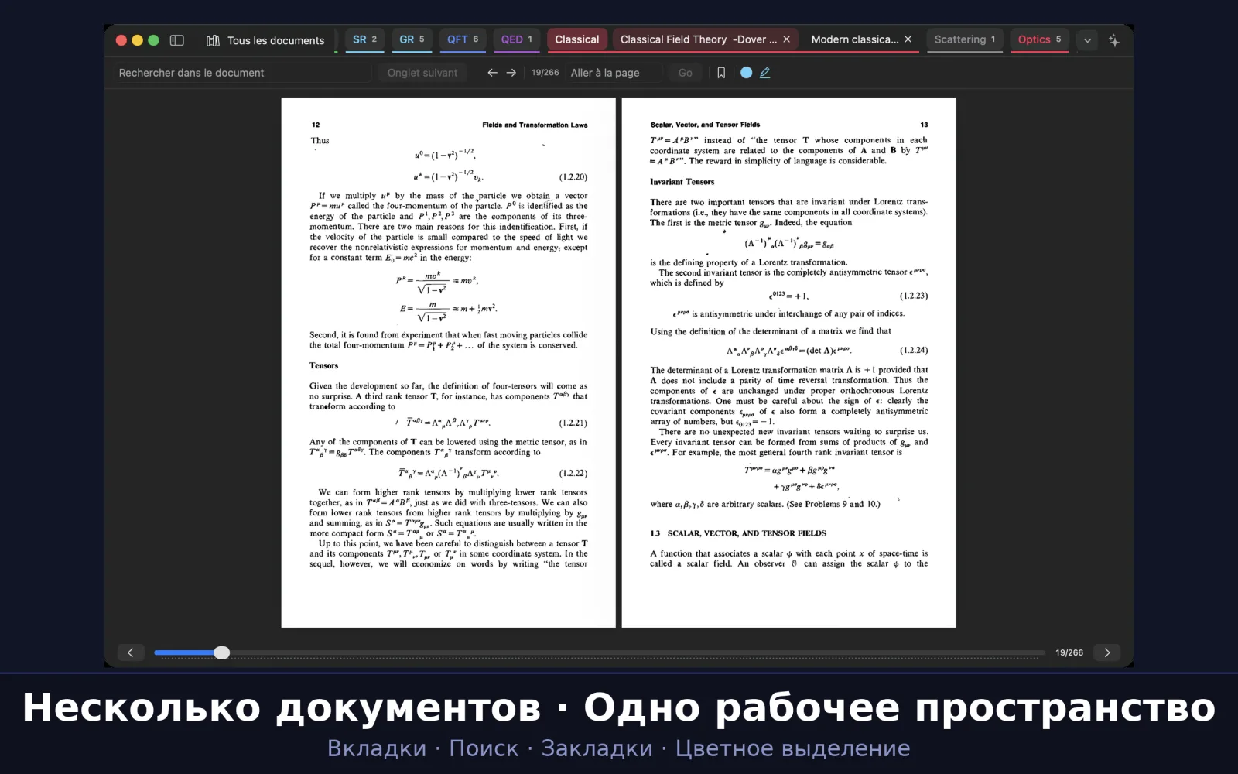Bookmark the current page
This screenshot has height=774, width=1238.
(x=721, y=73)
